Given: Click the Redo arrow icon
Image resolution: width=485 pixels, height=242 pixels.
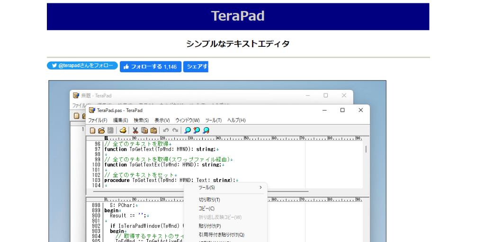Looking at the screenshot, I should click(175, 130).
